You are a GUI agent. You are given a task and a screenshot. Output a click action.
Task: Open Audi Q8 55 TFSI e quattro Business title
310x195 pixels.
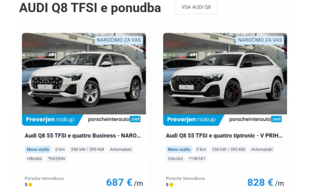(x=83, y=136)
